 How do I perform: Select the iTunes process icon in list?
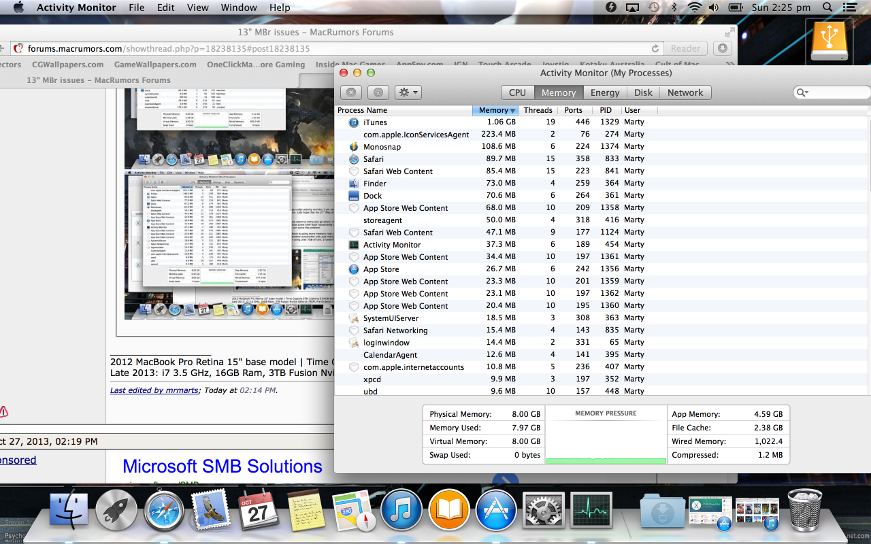coord(354,122)
